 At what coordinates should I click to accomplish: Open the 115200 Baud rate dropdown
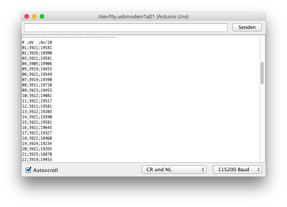(x=237, y=170)
